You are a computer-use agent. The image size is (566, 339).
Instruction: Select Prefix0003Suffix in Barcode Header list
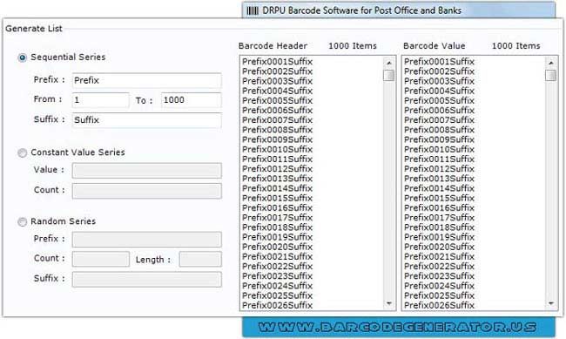point(277,81)
